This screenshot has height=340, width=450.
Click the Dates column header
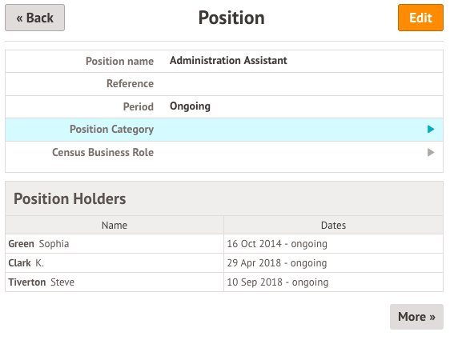pos(333,225)
